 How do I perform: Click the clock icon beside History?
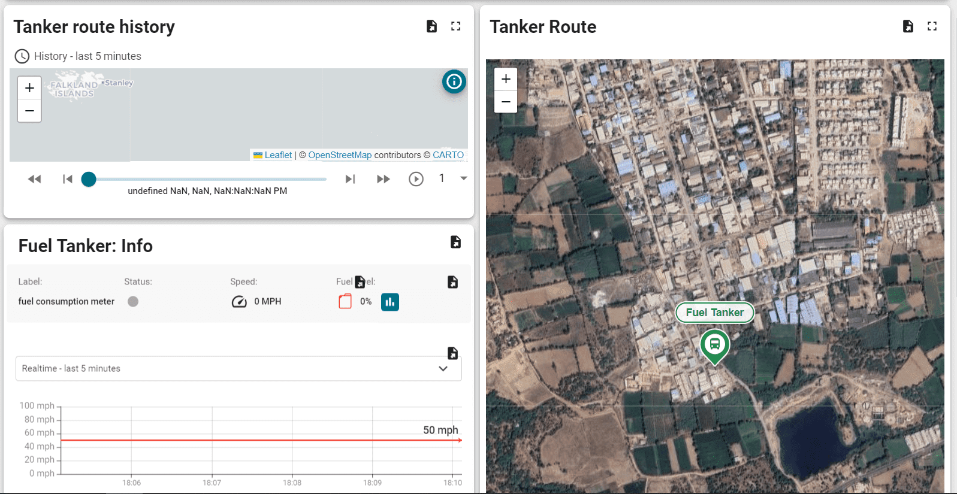pyautogui.click(x=22, y=56)
